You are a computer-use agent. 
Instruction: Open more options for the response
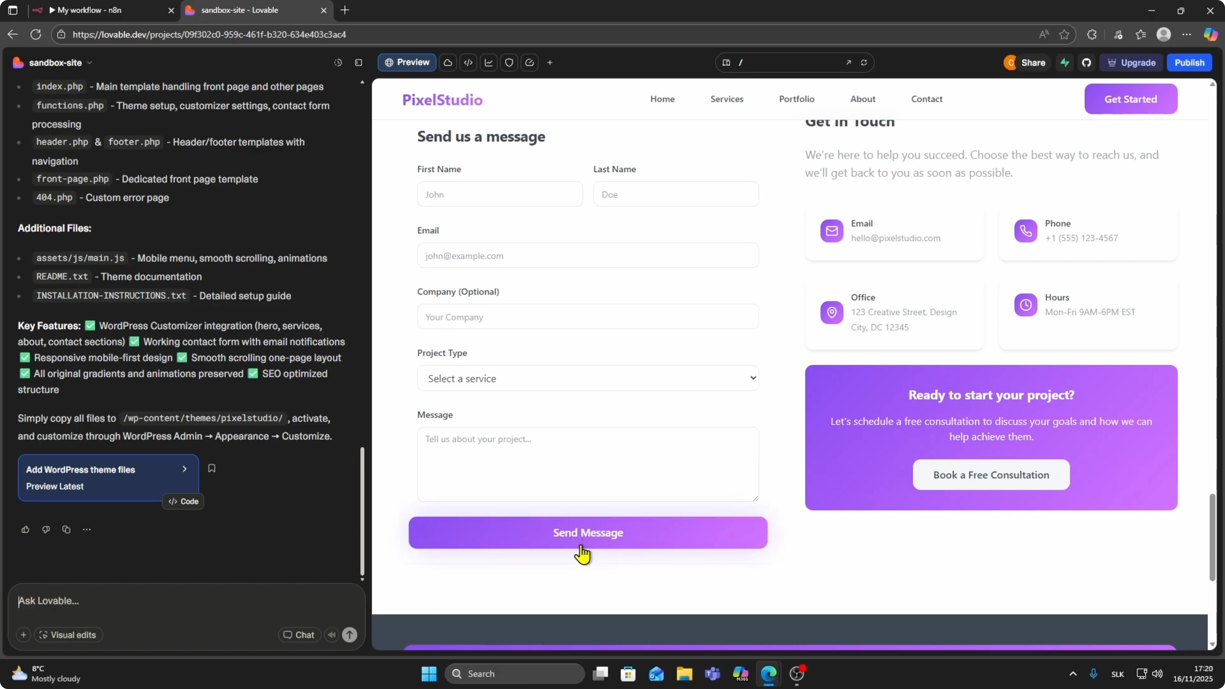coord(87,529)
